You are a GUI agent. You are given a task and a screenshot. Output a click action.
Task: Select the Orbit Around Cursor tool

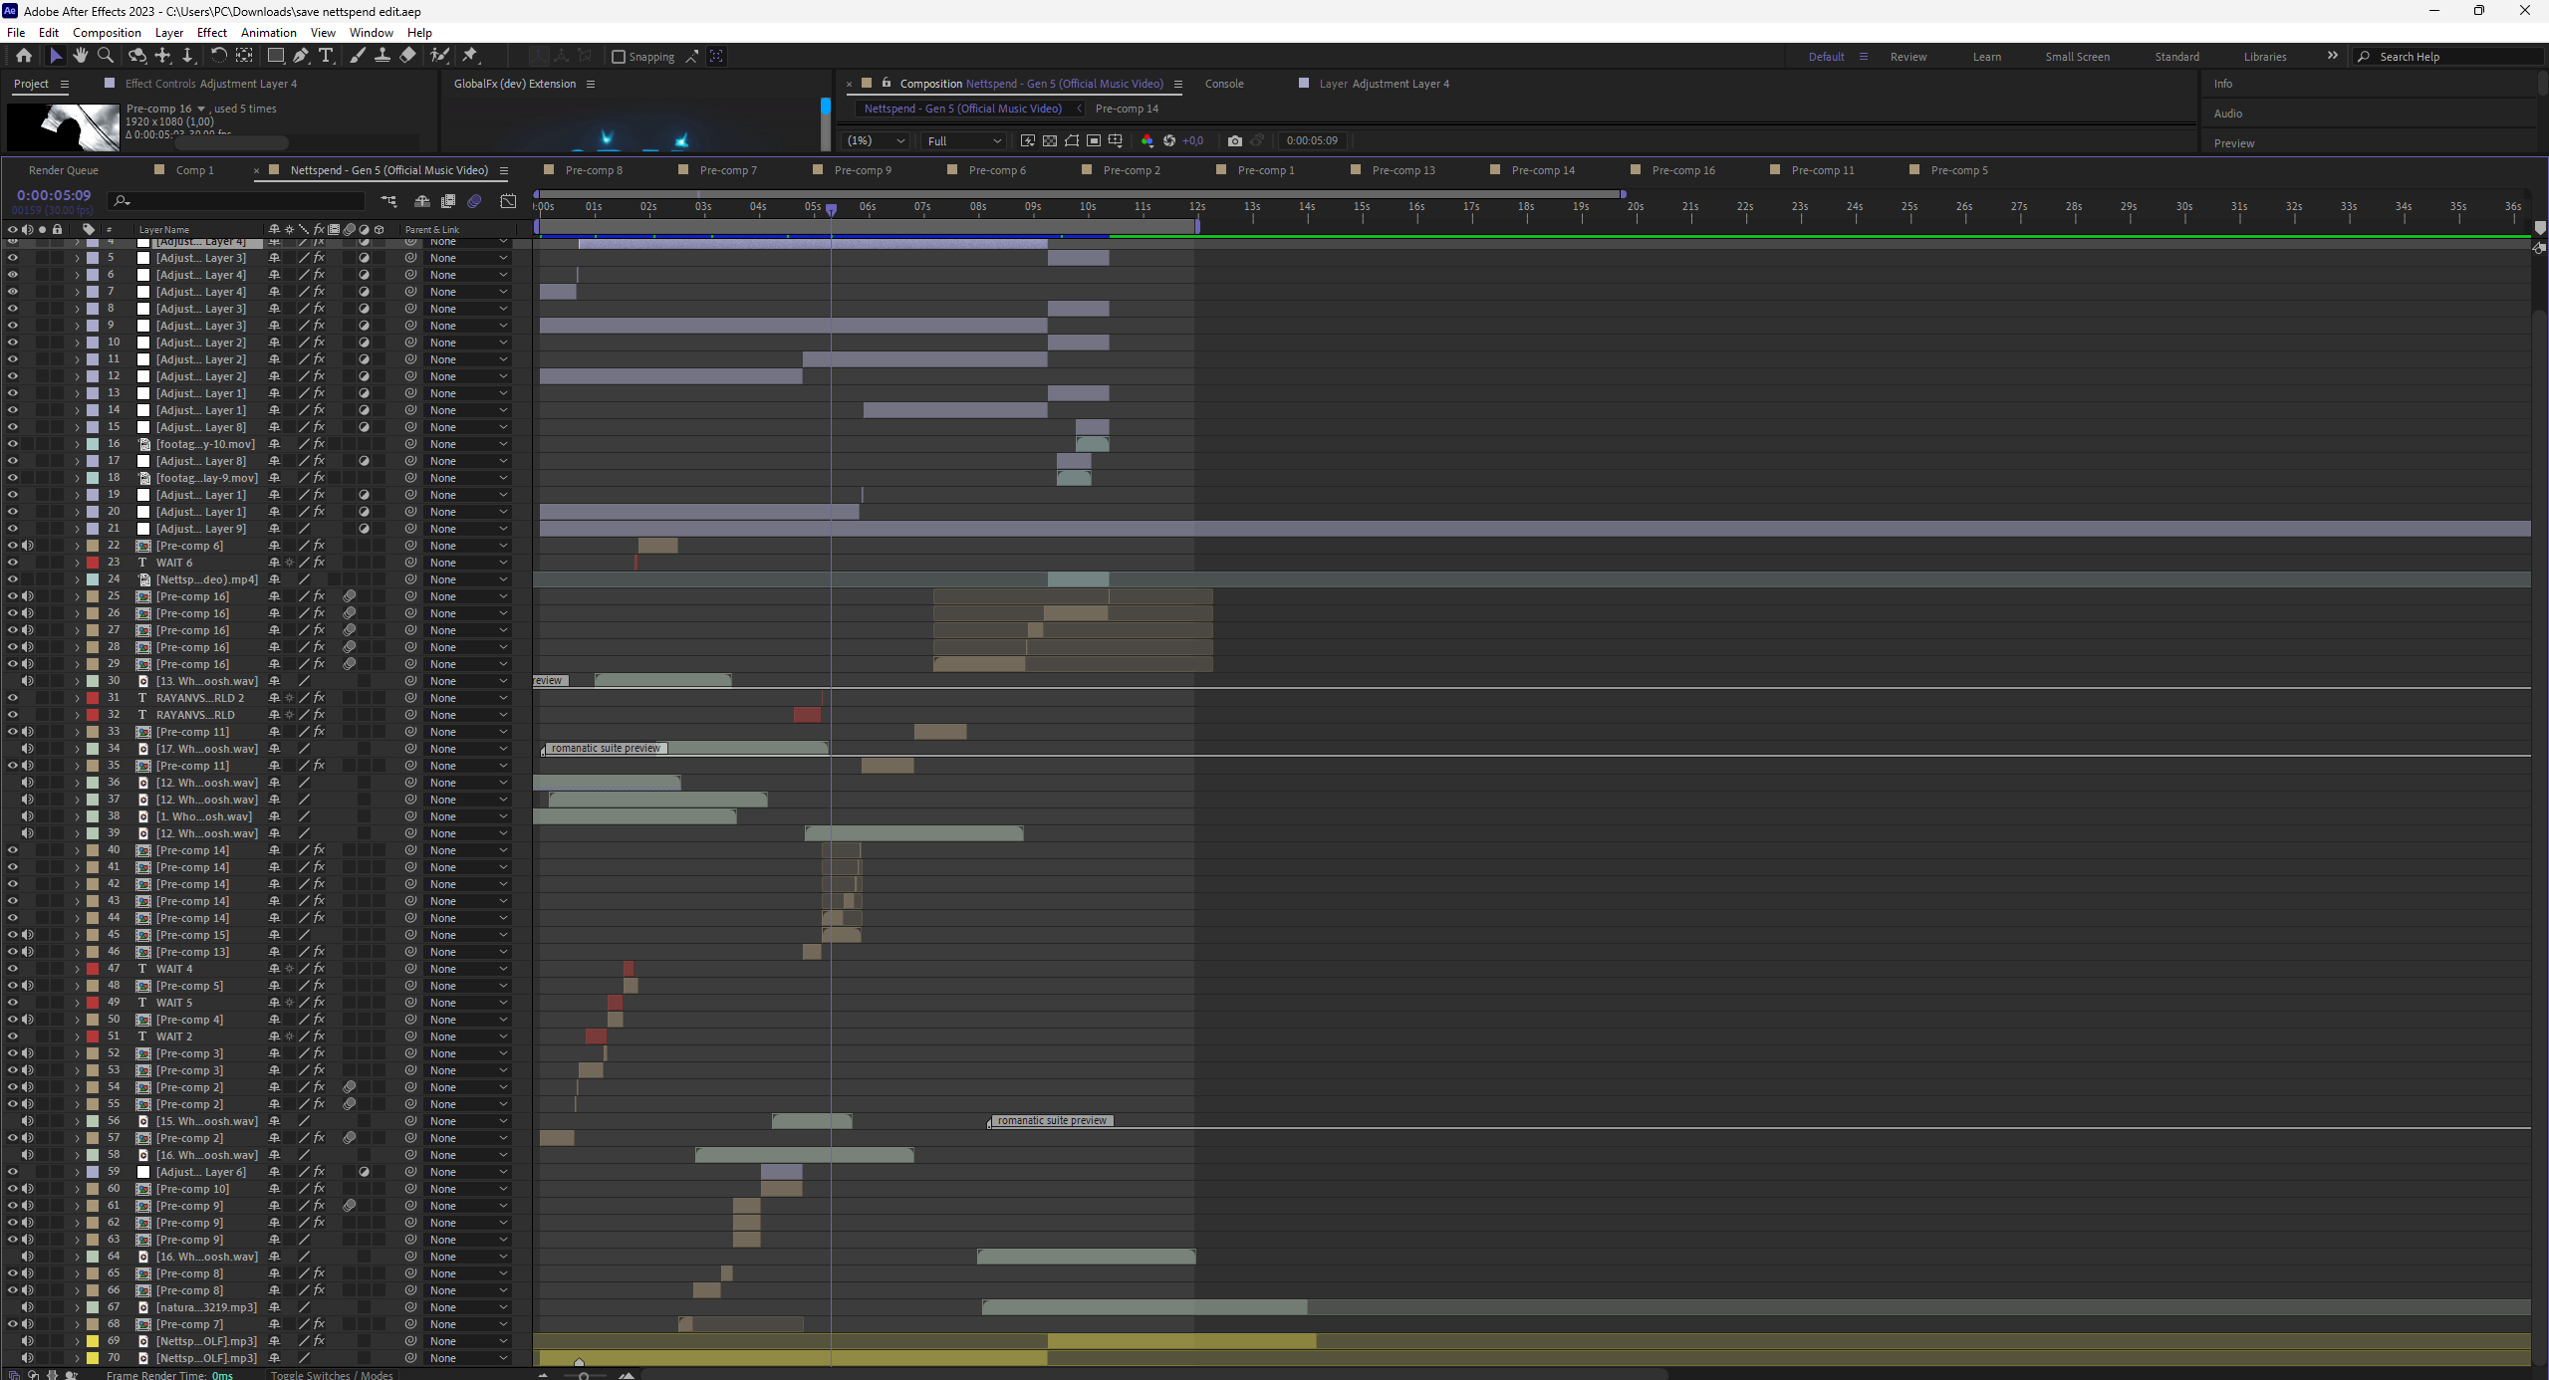pyautogui.click(x=137, y=56)
